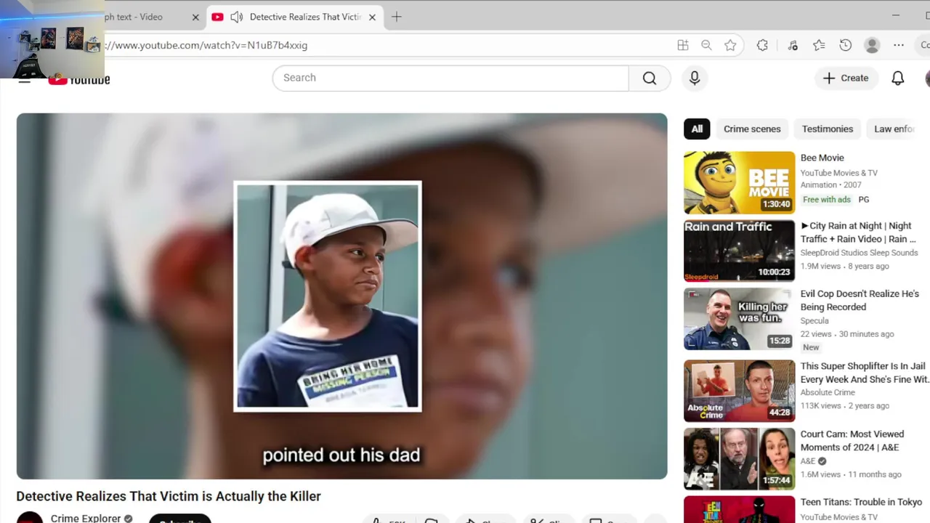The width and height of the screenshot is (930, 523).
Task: Minimize the browser window
Action: pos(896,16)
